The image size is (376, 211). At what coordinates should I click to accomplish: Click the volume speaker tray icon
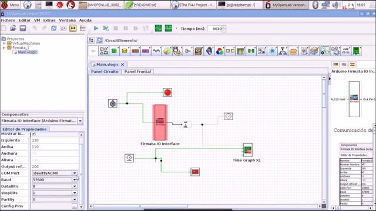point(335,5)
